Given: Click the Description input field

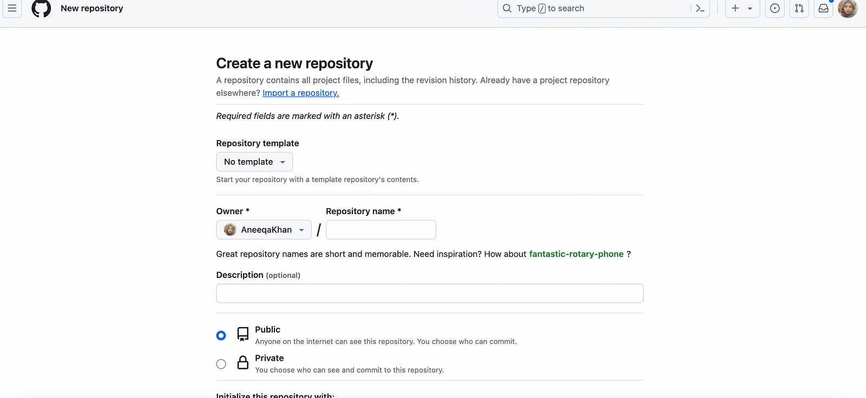Looking at the screenshot, I should (430, 294).
